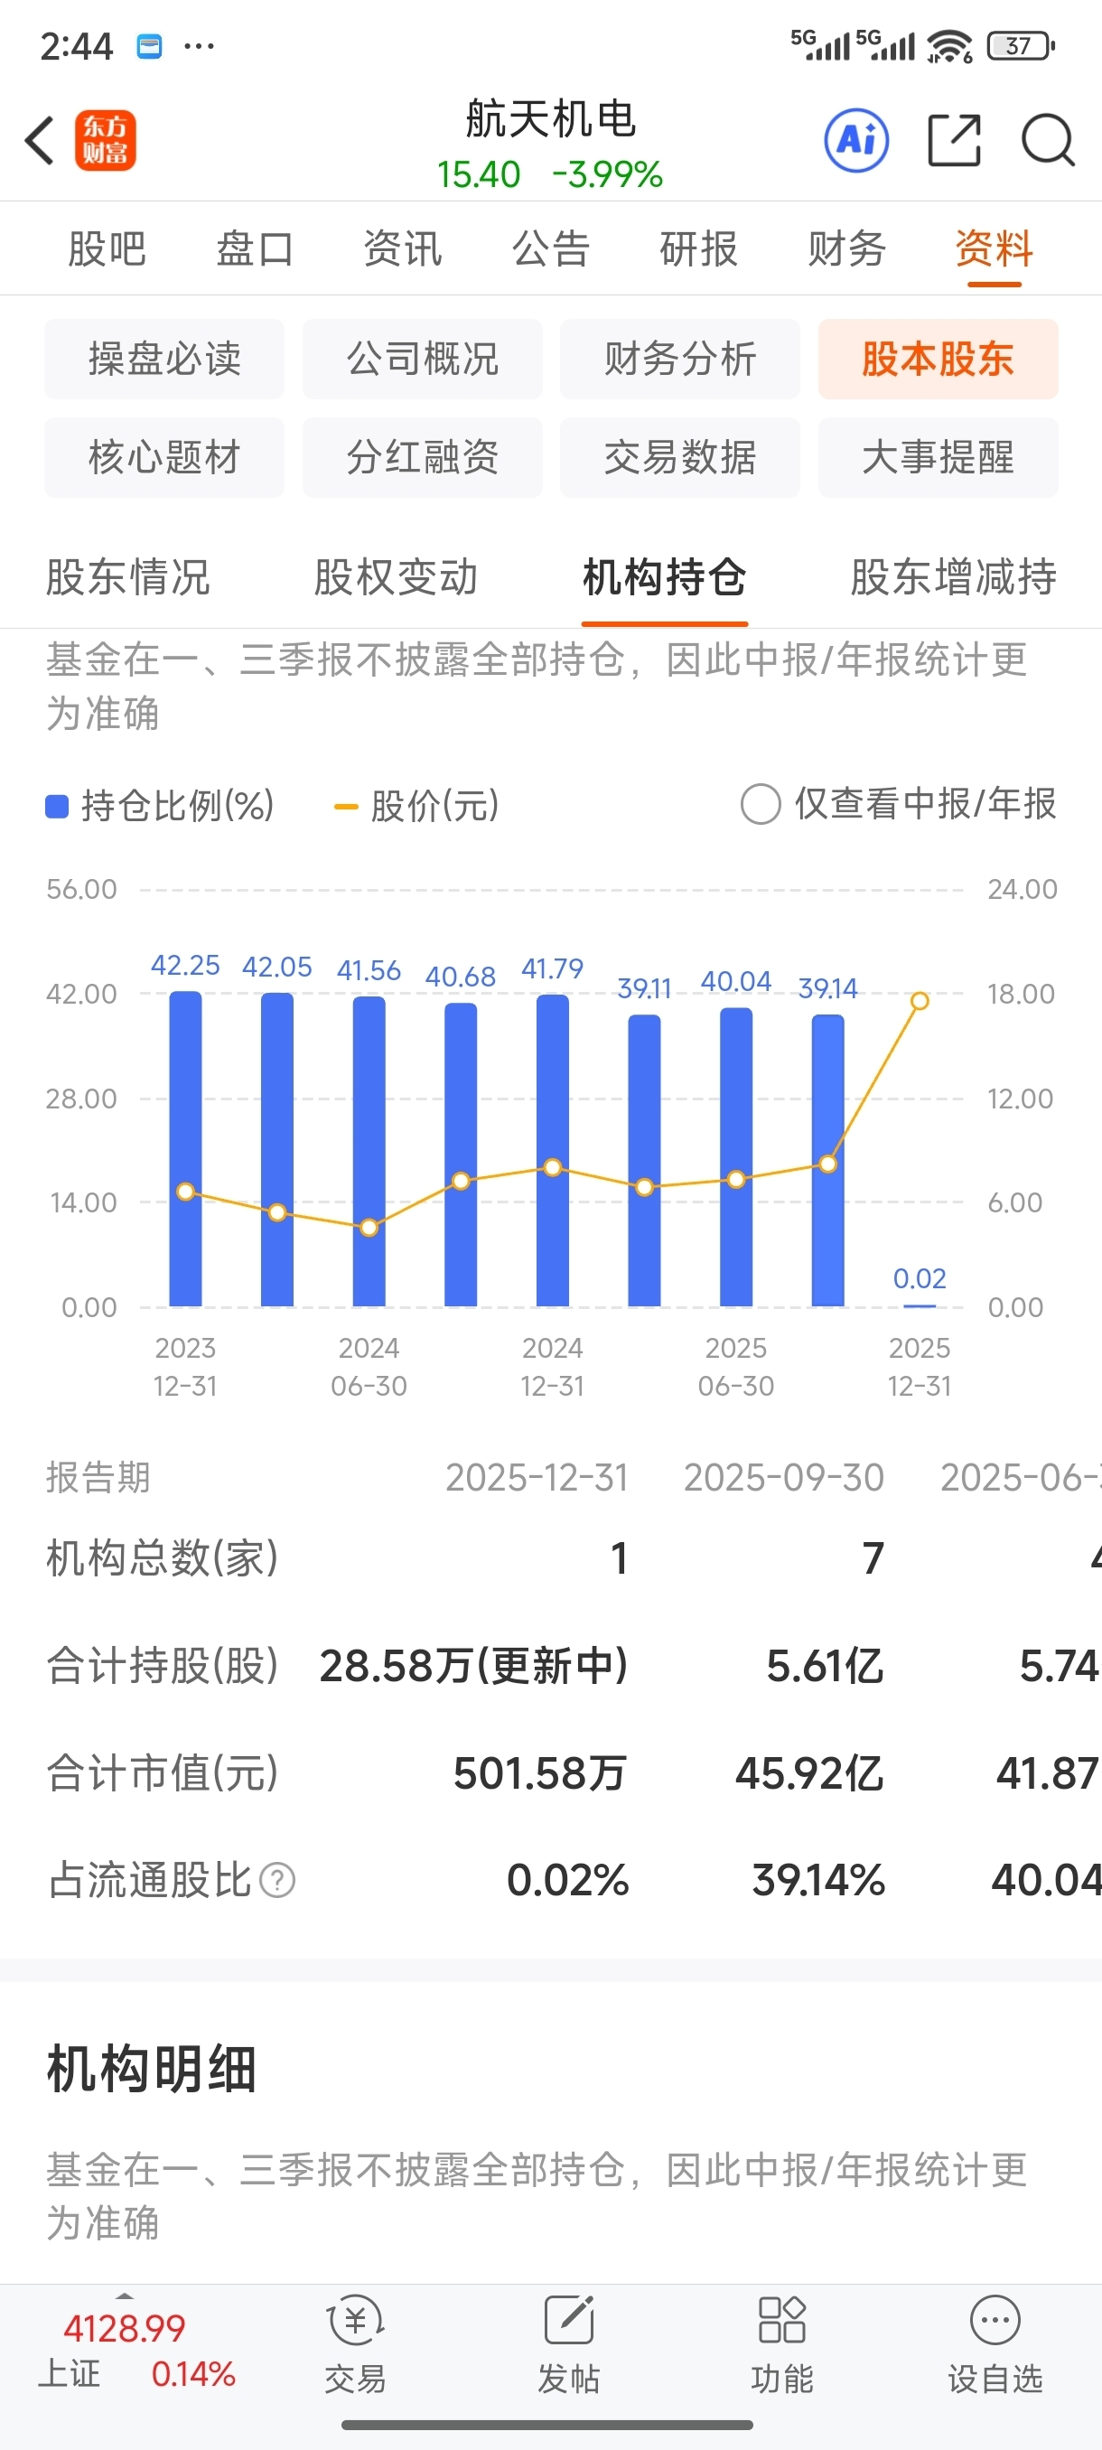1102x2450 pixels.
Task: Toggle 持仓比例(%) legend series
Action: pos(160,806)
